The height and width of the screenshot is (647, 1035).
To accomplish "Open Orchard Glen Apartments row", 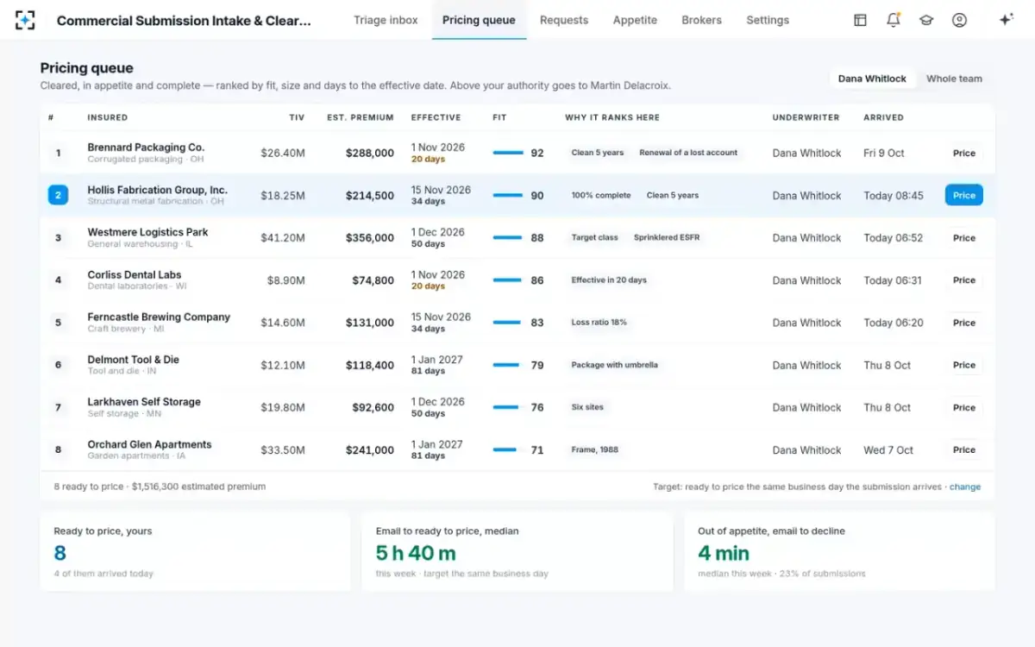I will (x=517, y=449).
